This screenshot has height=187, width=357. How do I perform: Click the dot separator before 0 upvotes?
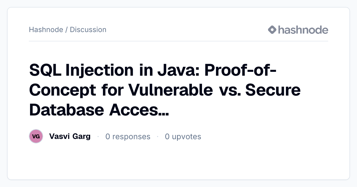[157, 137]
